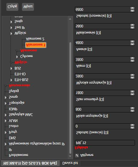Select the red Alarmowe tree node
This screenshot has height=167, width=138.
[x=29, y=51]
